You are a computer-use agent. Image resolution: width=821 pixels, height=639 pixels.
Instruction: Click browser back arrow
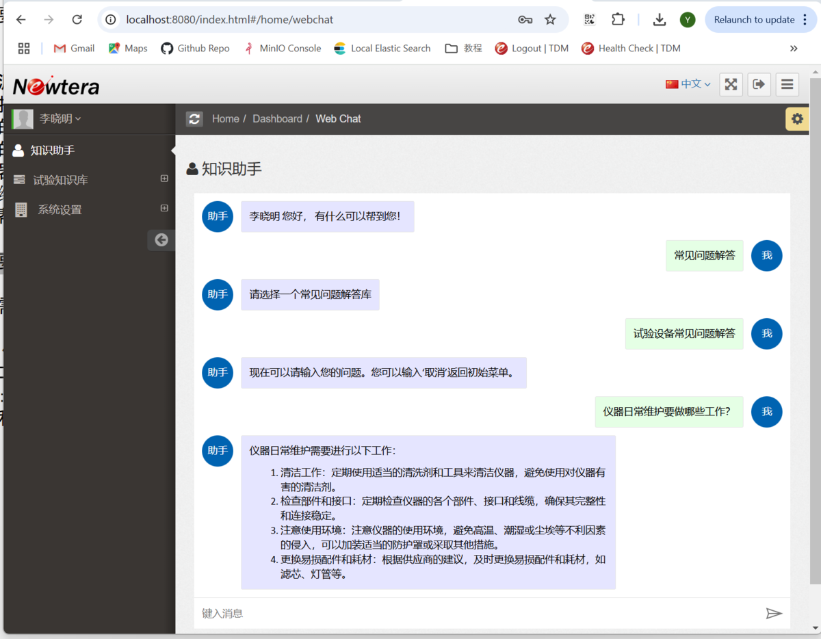click(x=21, y=20)
